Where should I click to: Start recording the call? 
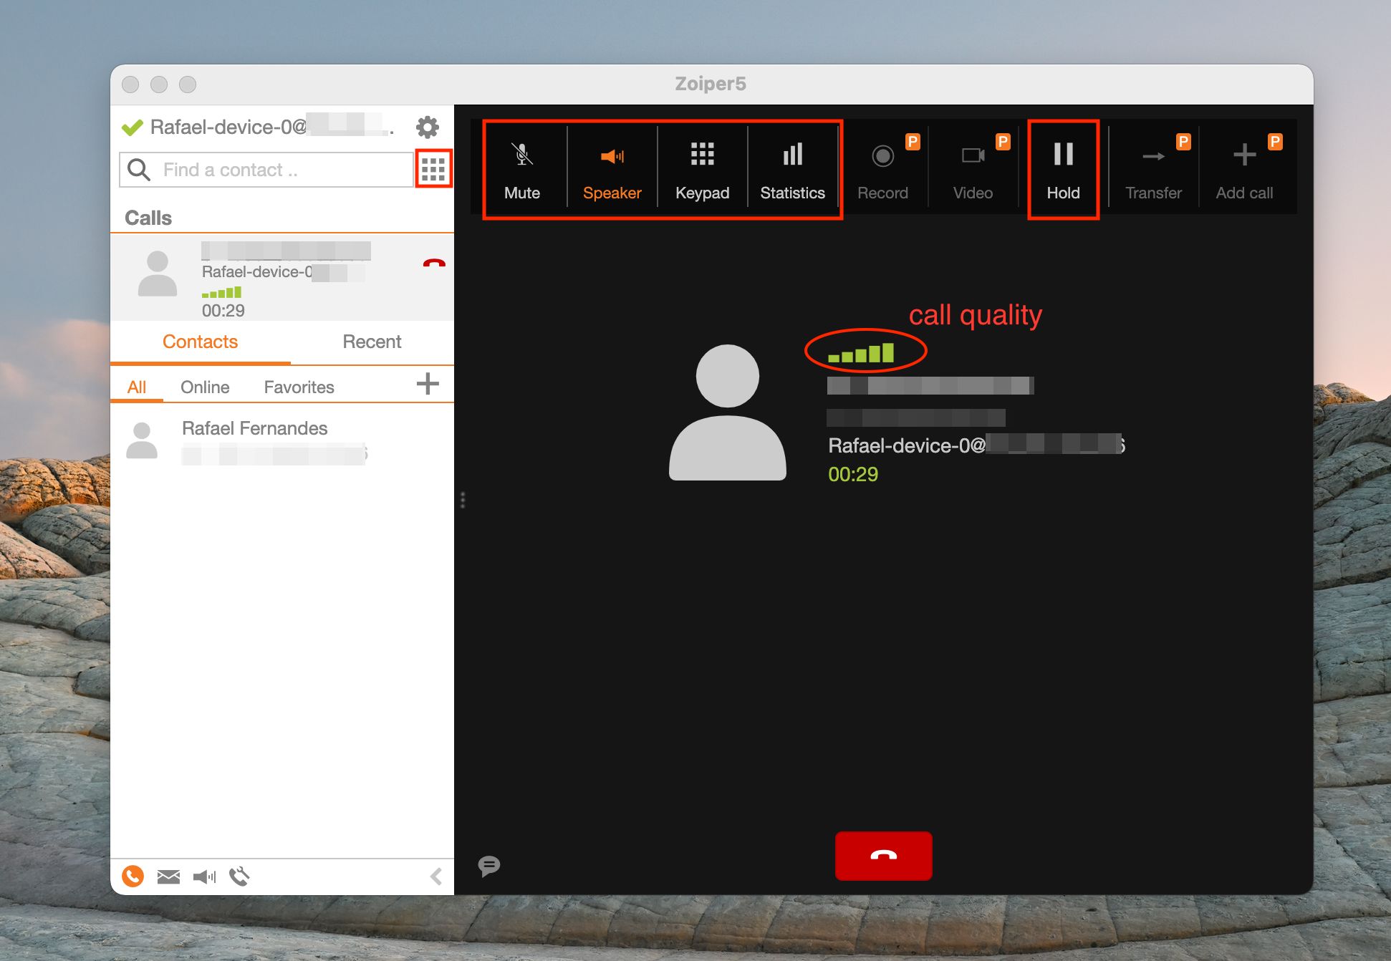coord(883,168)
